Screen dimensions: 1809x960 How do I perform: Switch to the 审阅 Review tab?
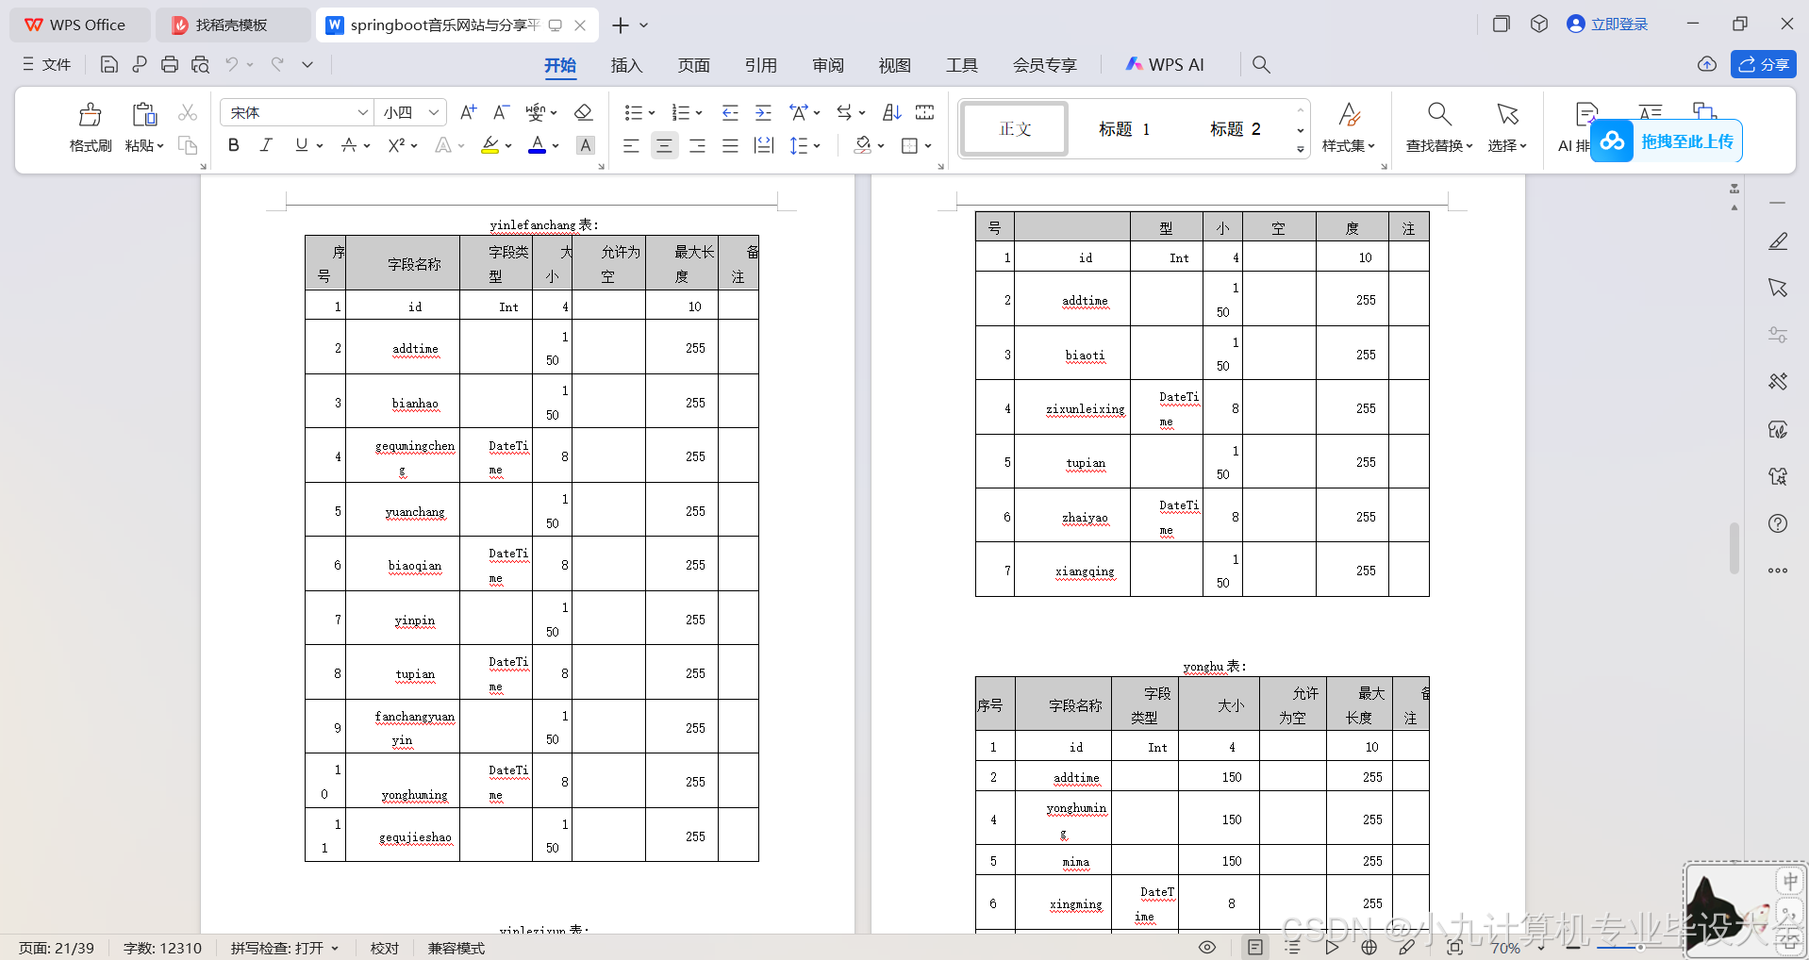(828, 65)
